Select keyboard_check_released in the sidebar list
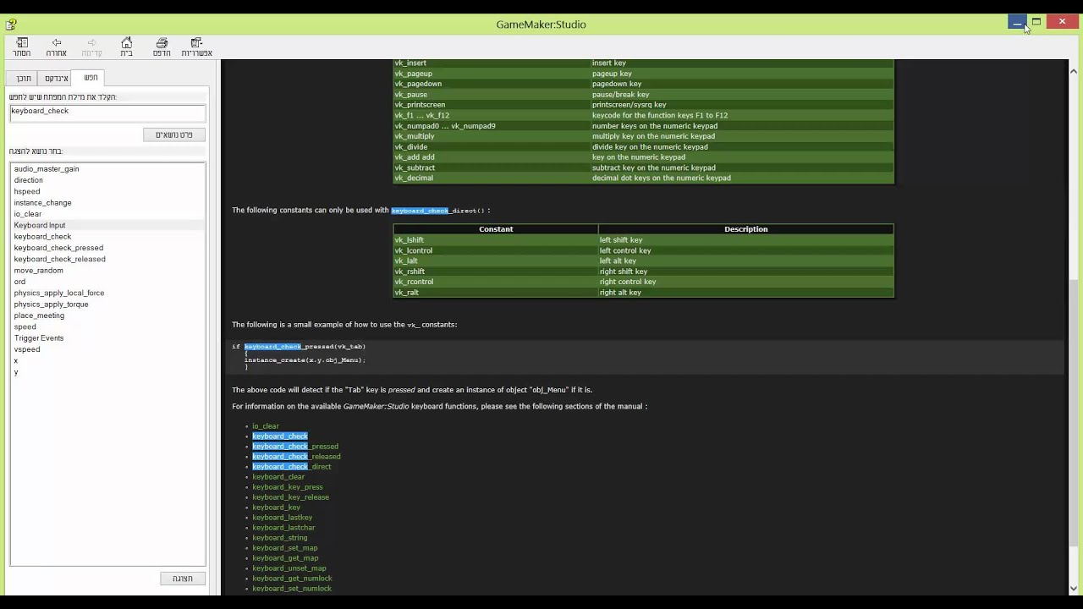 60,260
